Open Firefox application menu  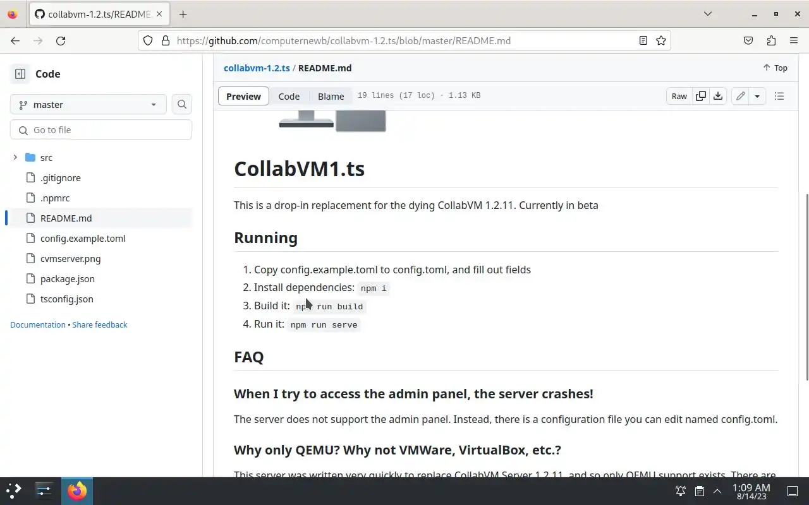point(794,40)
